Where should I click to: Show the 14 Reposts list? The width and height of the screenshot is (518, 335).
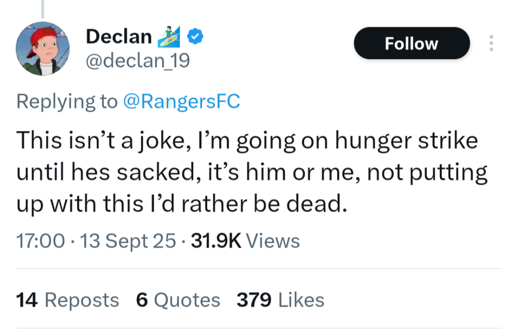coord(68,300)
